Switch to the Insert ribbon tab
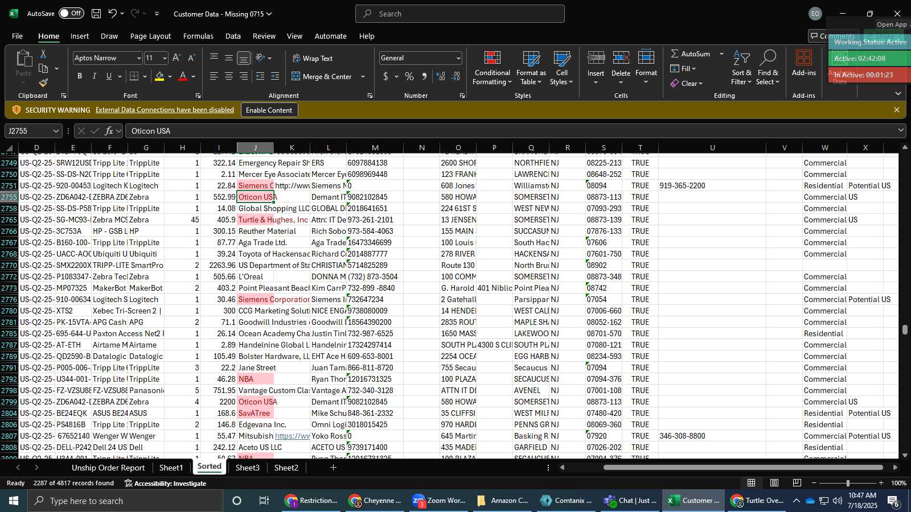The image size is (911, 512). tap(80, 36)
